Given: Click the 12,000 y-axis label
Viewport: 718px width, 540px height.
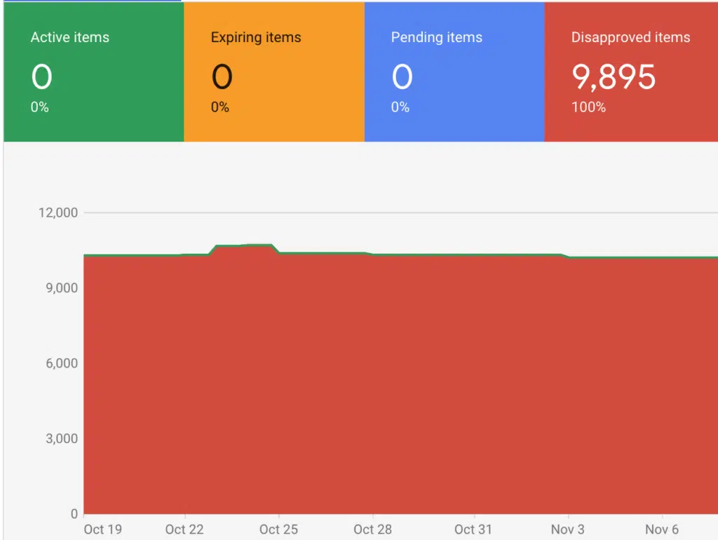Looking at the screenshot, I should [x=57, y=212].
